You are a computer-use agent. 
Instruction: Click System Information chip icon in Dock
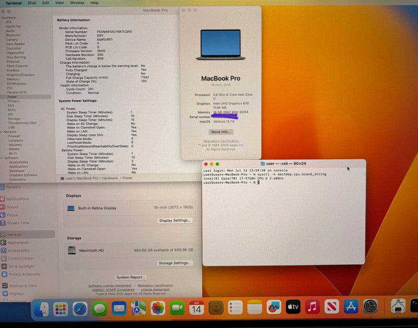pyautogui.click(x=398, y=306)
